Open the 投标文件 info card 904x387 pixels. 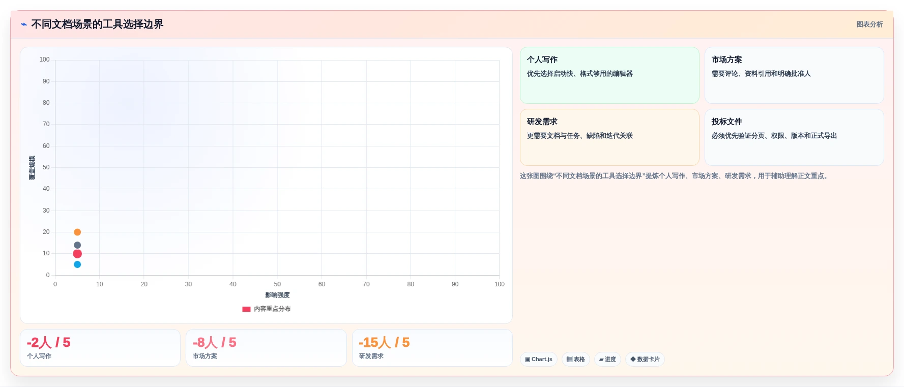coord(794,137)
